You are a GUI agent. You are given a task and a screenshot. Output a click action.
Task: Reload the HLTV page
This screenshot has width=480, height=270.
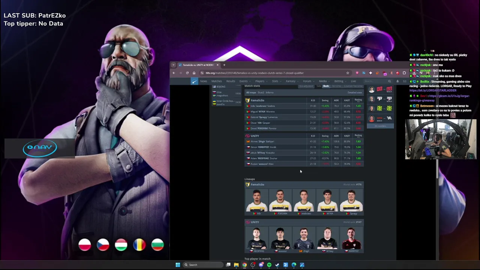[187, 73]
